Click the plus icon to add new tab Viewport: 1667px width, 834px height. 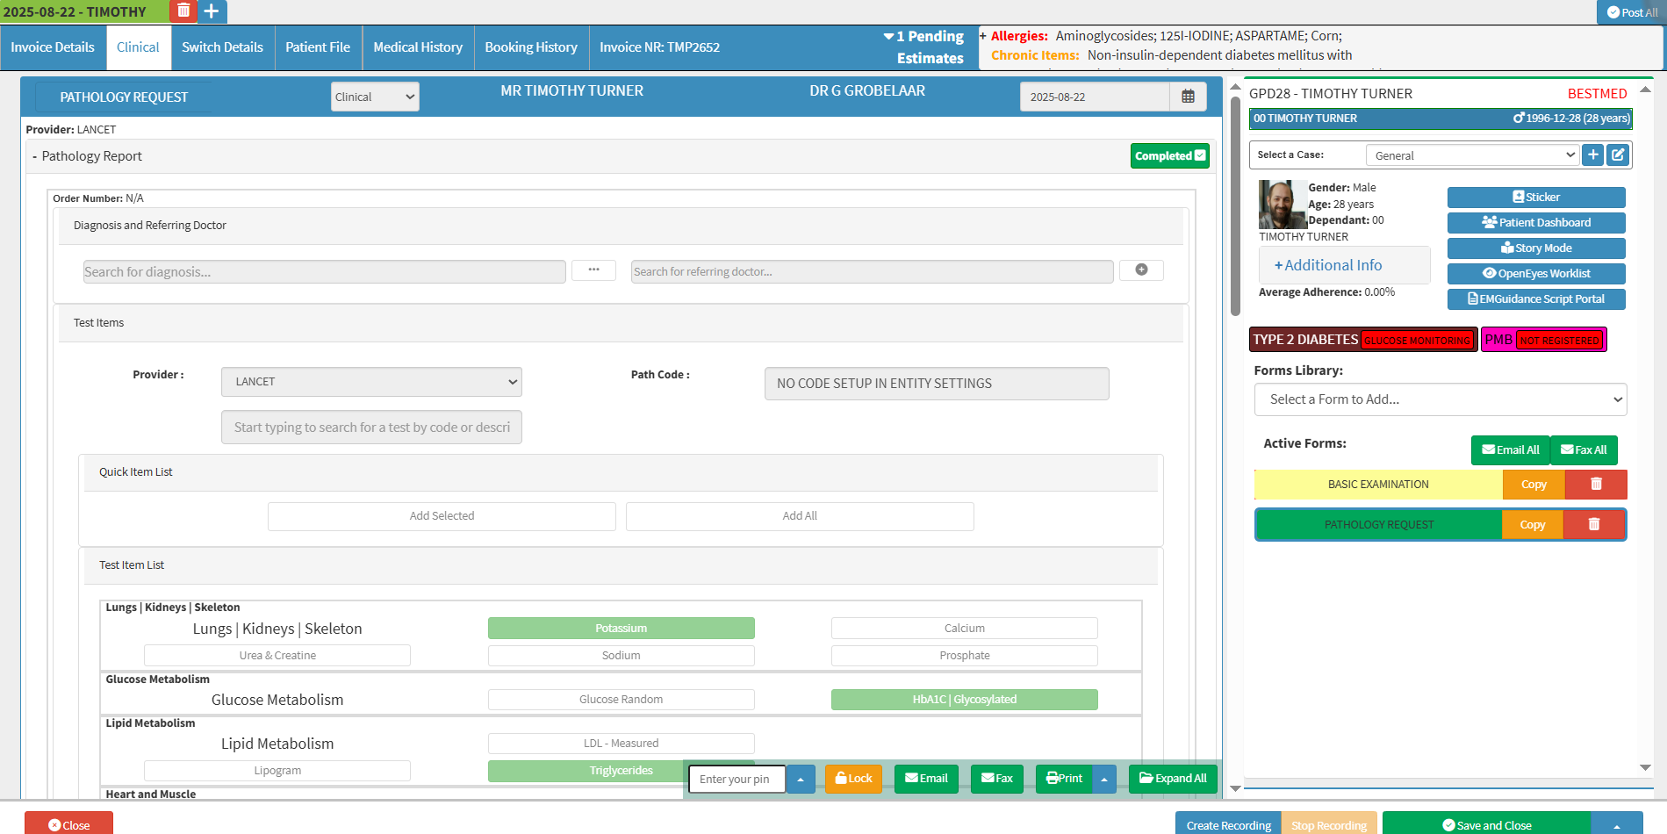(212, 11)
